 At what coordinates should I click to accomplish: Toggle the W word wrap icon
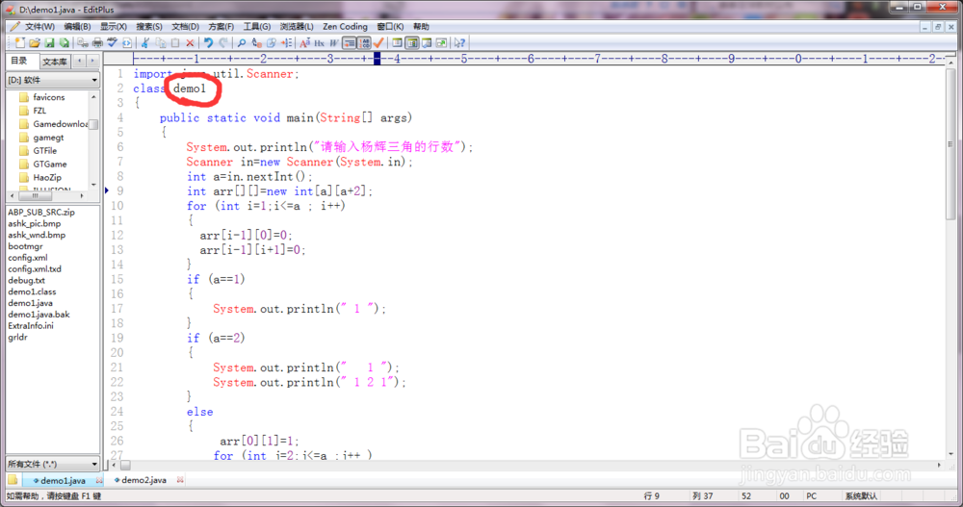[334, 42]
